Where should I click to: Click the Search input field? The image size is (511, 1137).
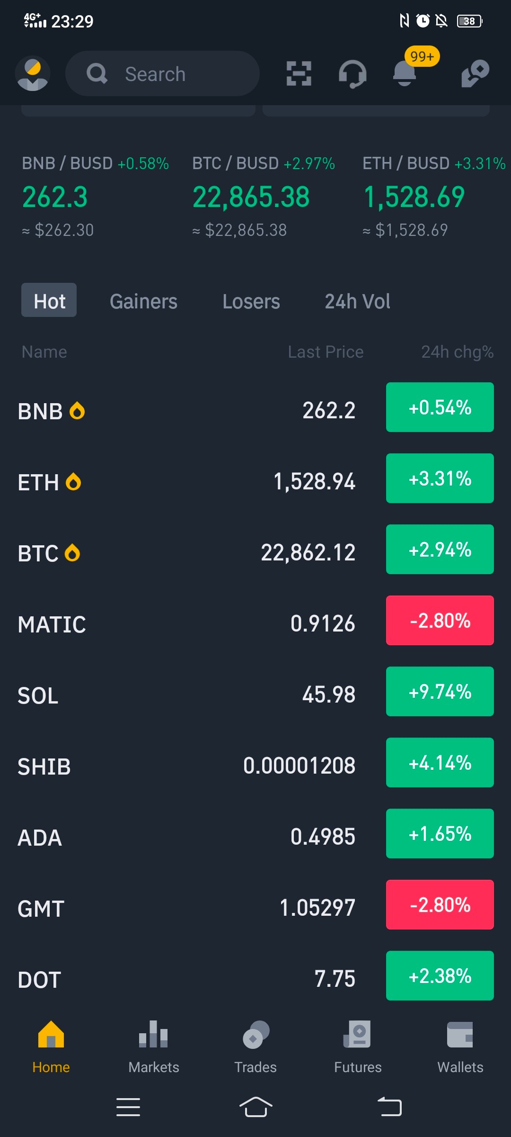click(162, 73)
